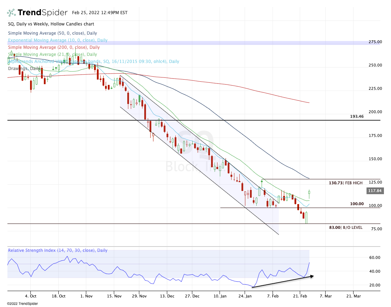Click the 'Drawings, Daily' legend entry
The height and width of the screenshot is (307, 391).
click(24, 68)
